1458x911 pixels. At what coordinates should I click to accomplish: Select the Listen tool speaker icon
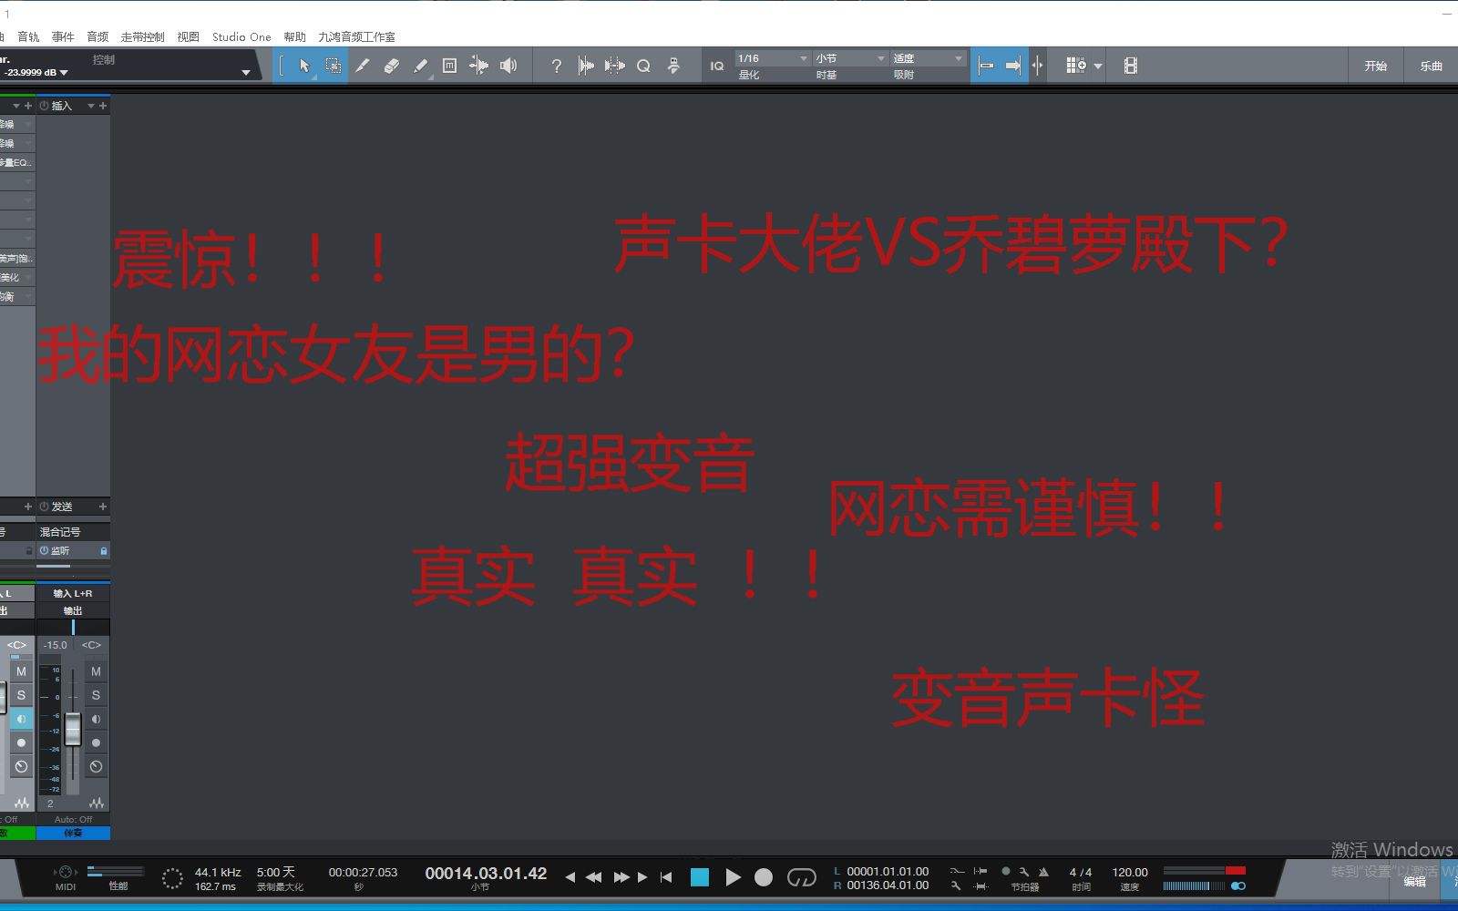coord(508,65)
